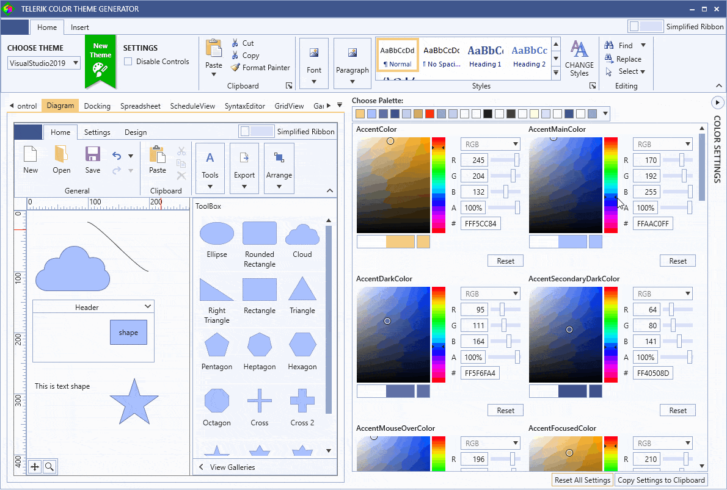Click the zoom magnifier icon below diagram canvas
The height and width of the screenshot is (490, 727).
click(x=49, y=466)
